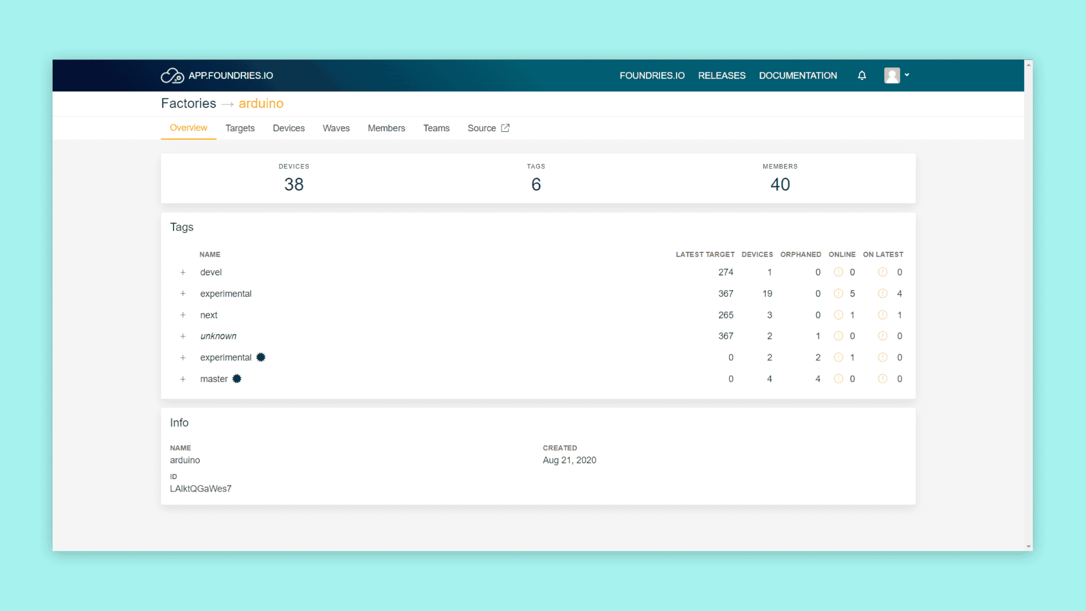The height and width of the screenshot is (611, 1086).
Task: Click the on-latest warning icon in next row
Action: click(882, 315)
